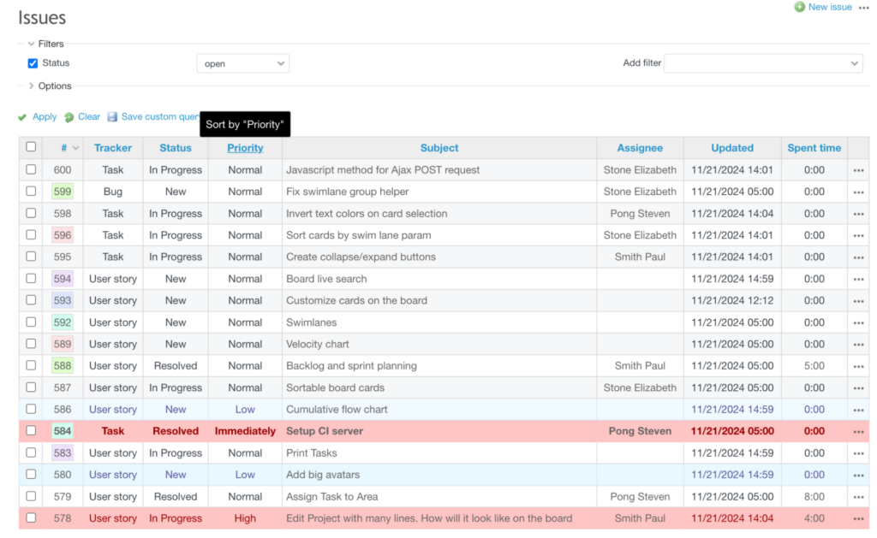Open the actions ellipsis for issue 578
877x538 pixels.
point(857,517)
